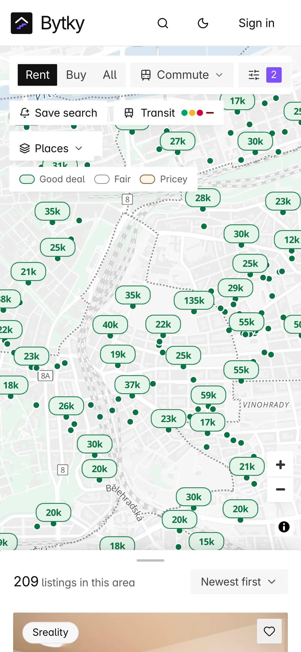Toggle the Fair legend filter
Screen dimensions: 301x652
(112, 179)
